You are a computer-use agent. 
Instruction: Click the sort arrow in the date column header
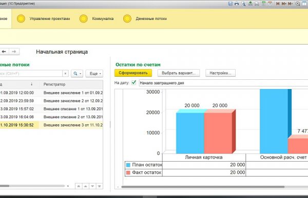click(x=31, y=84)
